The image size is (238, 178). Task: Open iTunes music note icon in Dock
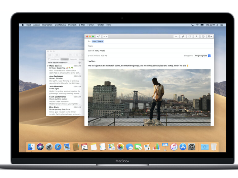coord(174,147)
